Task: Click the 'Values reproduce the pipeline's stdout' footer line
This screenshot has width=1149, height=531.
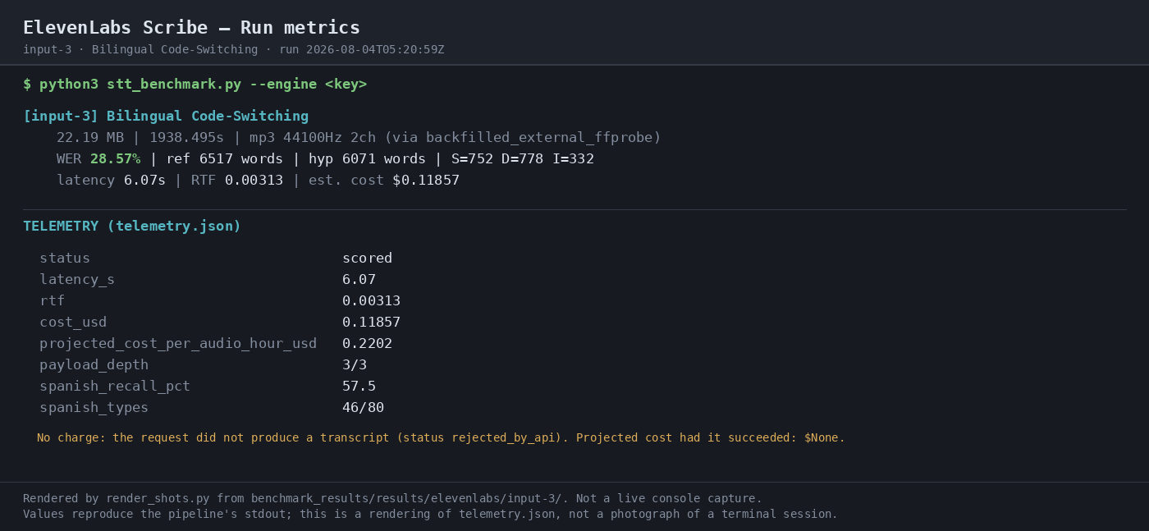Action: (x=430, y=515)
